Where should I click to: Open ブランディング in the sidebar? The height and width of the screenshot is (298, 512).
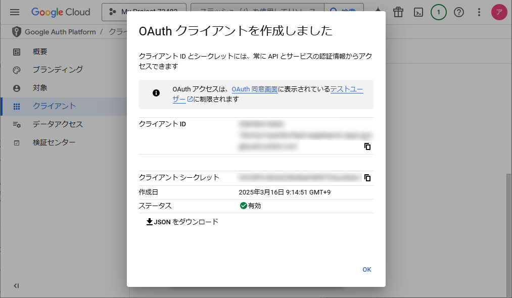[x=58, y=70]
